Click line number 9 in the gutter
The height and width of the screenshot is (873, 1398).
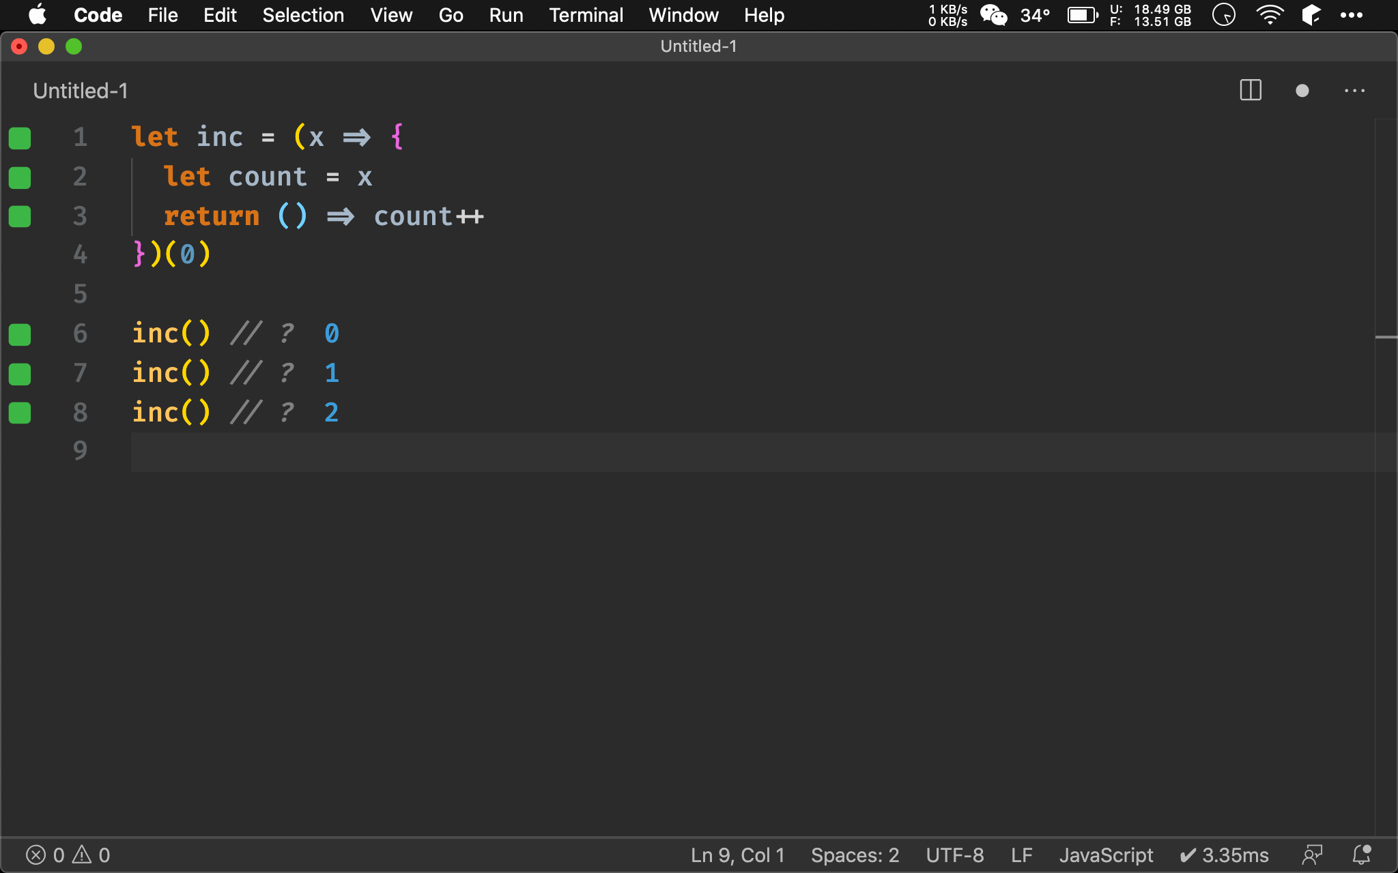pos(81,451)
